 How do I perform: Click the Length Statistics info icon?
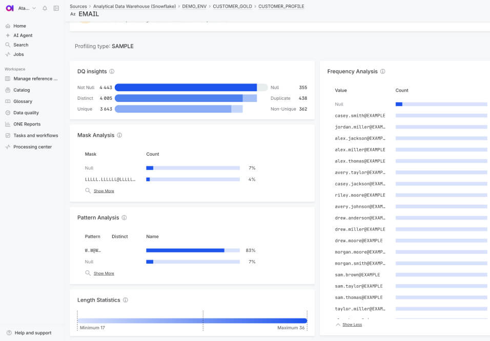[x=125, y=300]
